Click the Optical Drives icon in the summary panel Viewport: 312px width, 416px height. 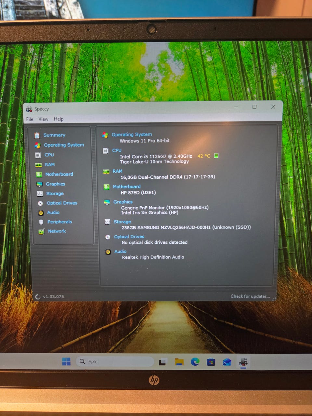[x=108, y=237]
